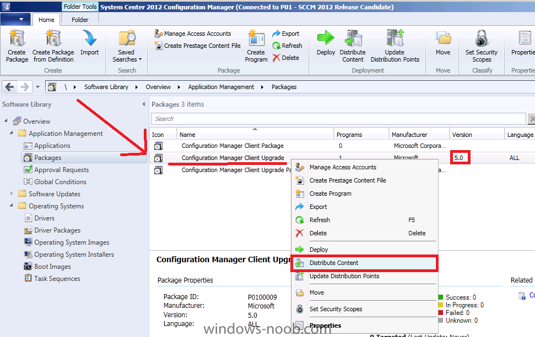The height and width of the screenshot is (337, 535).
Task: Click Create Prestage Content File in ribbon
Action: click(198, 45)
